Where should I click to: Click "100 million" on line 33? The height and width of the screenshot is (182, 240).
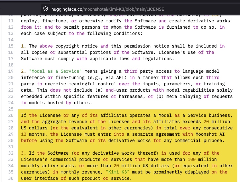202,159
